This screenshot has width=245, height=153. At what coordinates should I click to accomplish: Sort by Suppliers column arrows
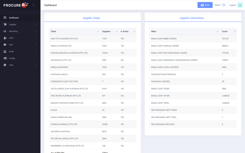tap(117, 31)
